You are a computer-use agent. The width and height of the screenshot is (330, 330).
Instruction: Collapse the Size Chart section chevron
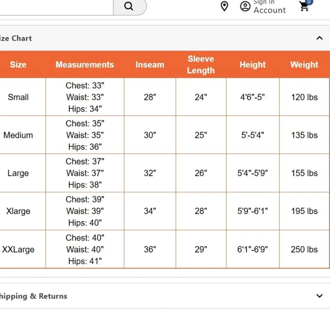tap(319, 38)
